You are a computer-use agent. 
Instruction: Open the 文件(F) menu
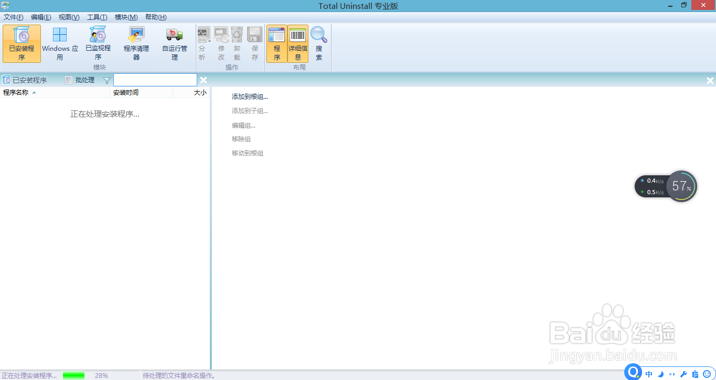[x=14, y=17]
